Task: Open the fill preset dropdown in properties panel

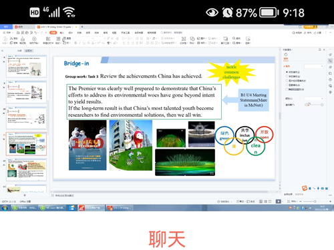Action: point(314,66)
